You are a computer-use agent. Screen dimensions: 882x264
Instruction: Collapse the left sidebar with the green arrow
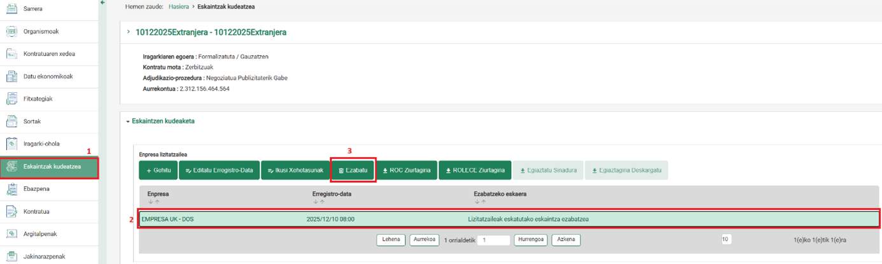[103, 3]
